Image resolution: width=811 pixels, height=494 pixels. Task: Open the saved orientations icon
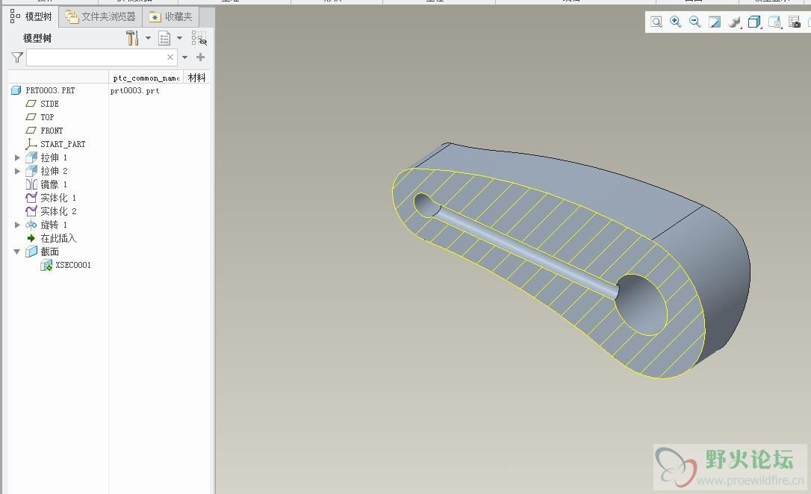(x=774, y=22)
